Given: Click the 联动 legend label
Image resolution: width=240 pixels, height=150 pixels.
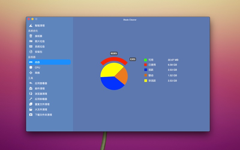Looking at the screenshot, I should point(151,75).
